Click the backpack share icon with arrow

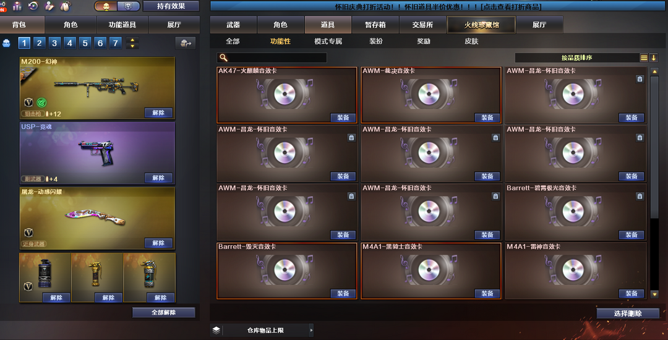(x=186, y=43)
